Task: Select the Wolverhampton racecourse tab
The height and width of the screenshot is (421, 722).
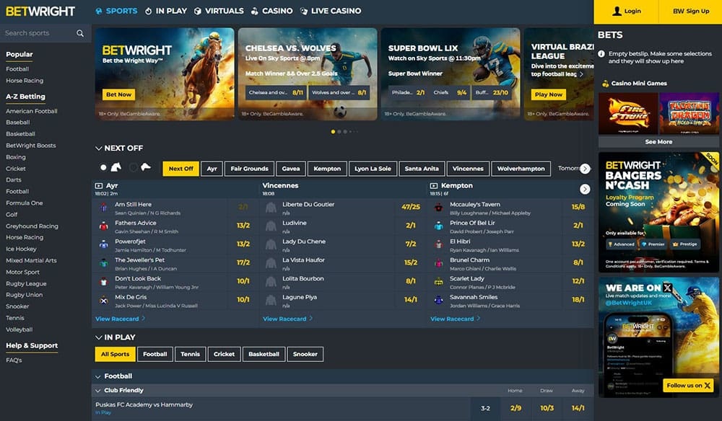Action: [521, 169]
